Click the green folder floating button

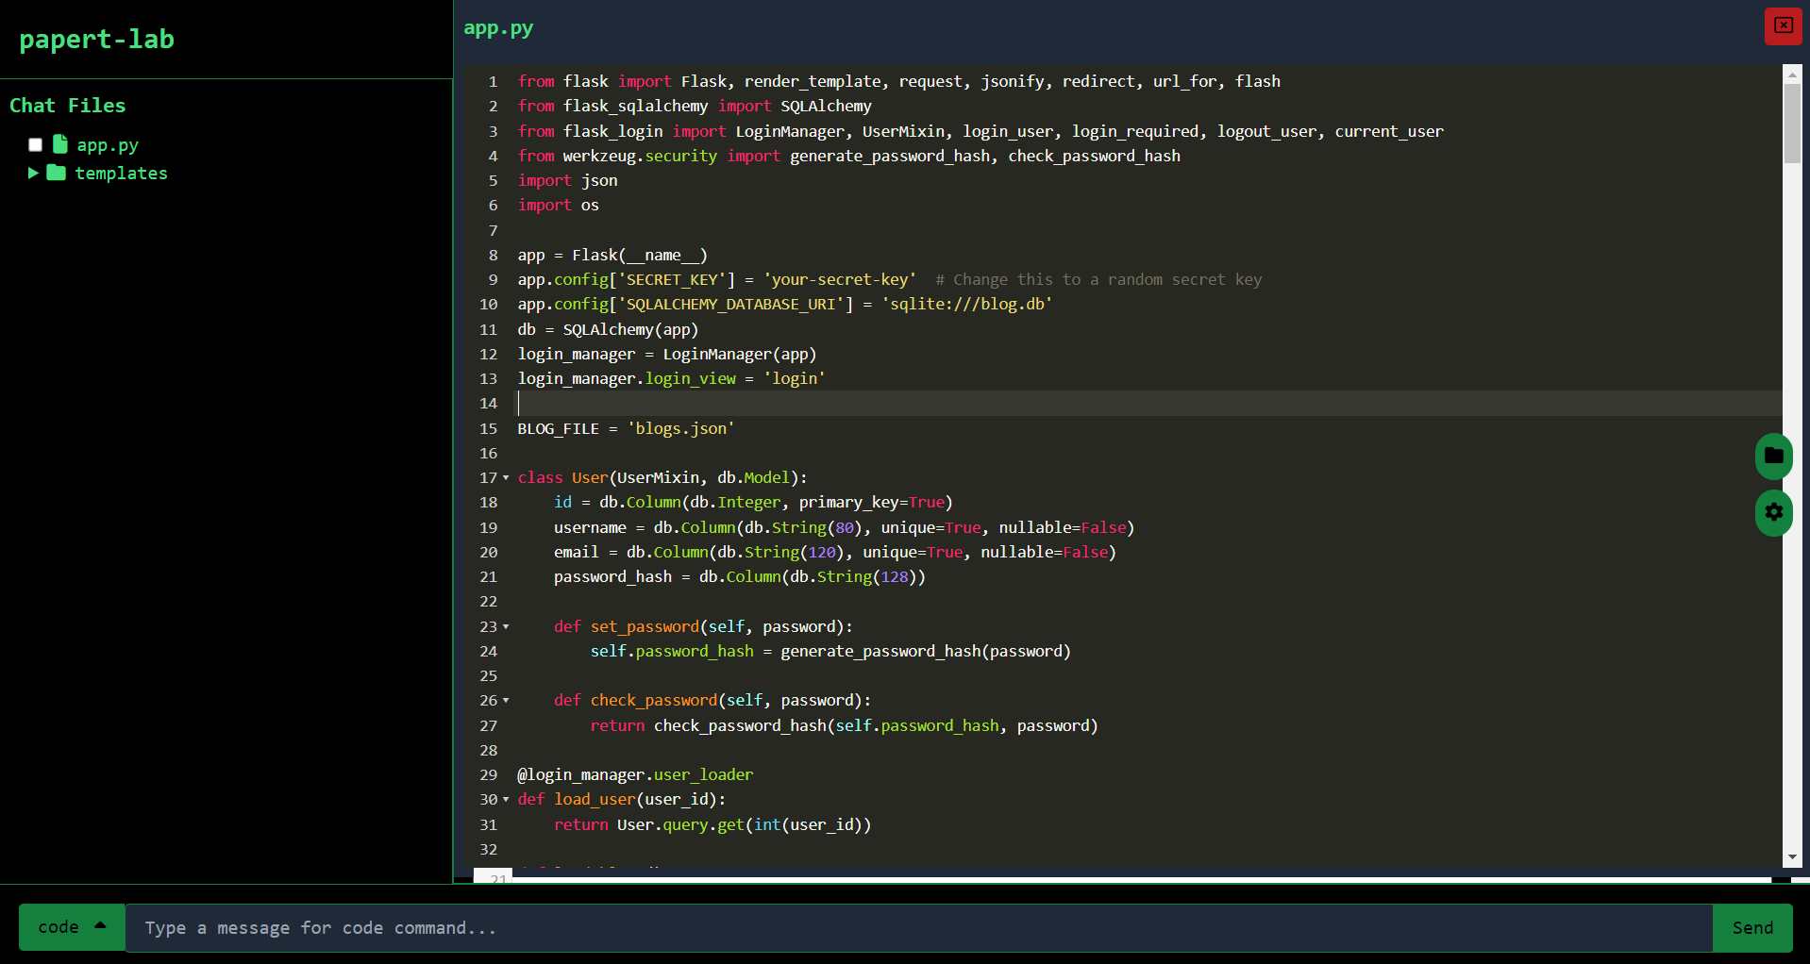point(1774,457)
